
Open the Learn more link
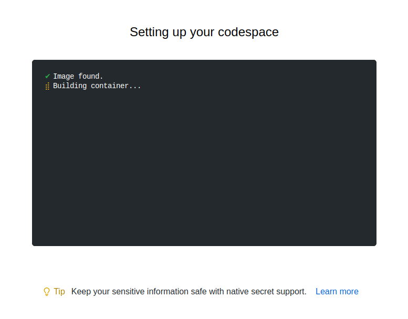pos(337,291)
